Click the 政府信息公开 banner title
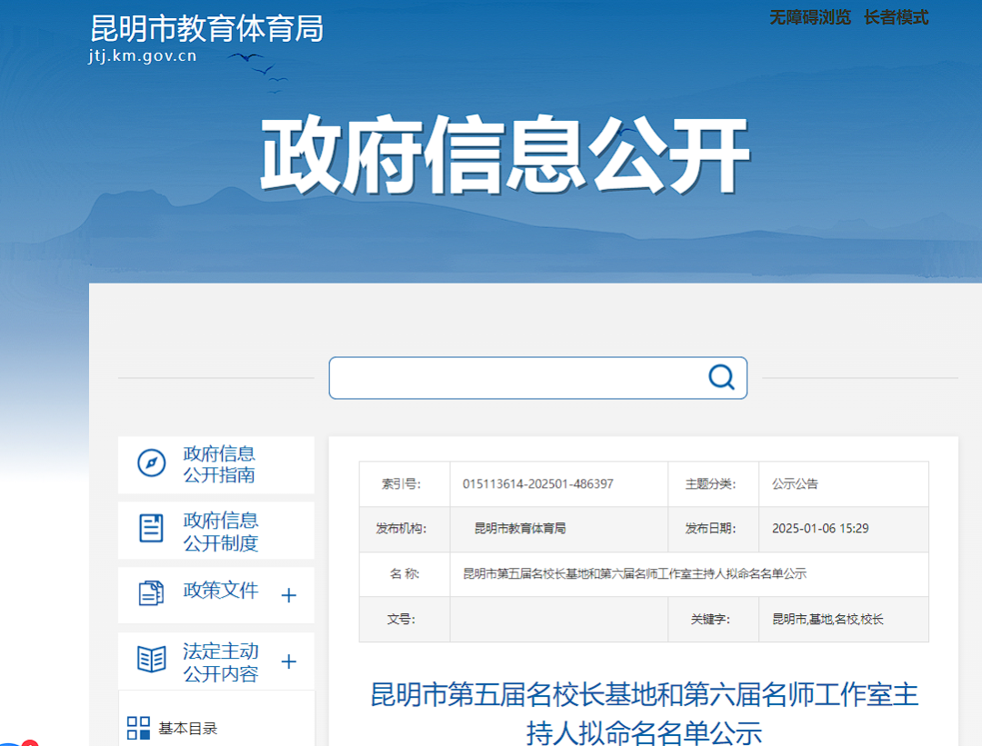Viewport: 982px width, 746px height. click(x=505, y=156)
